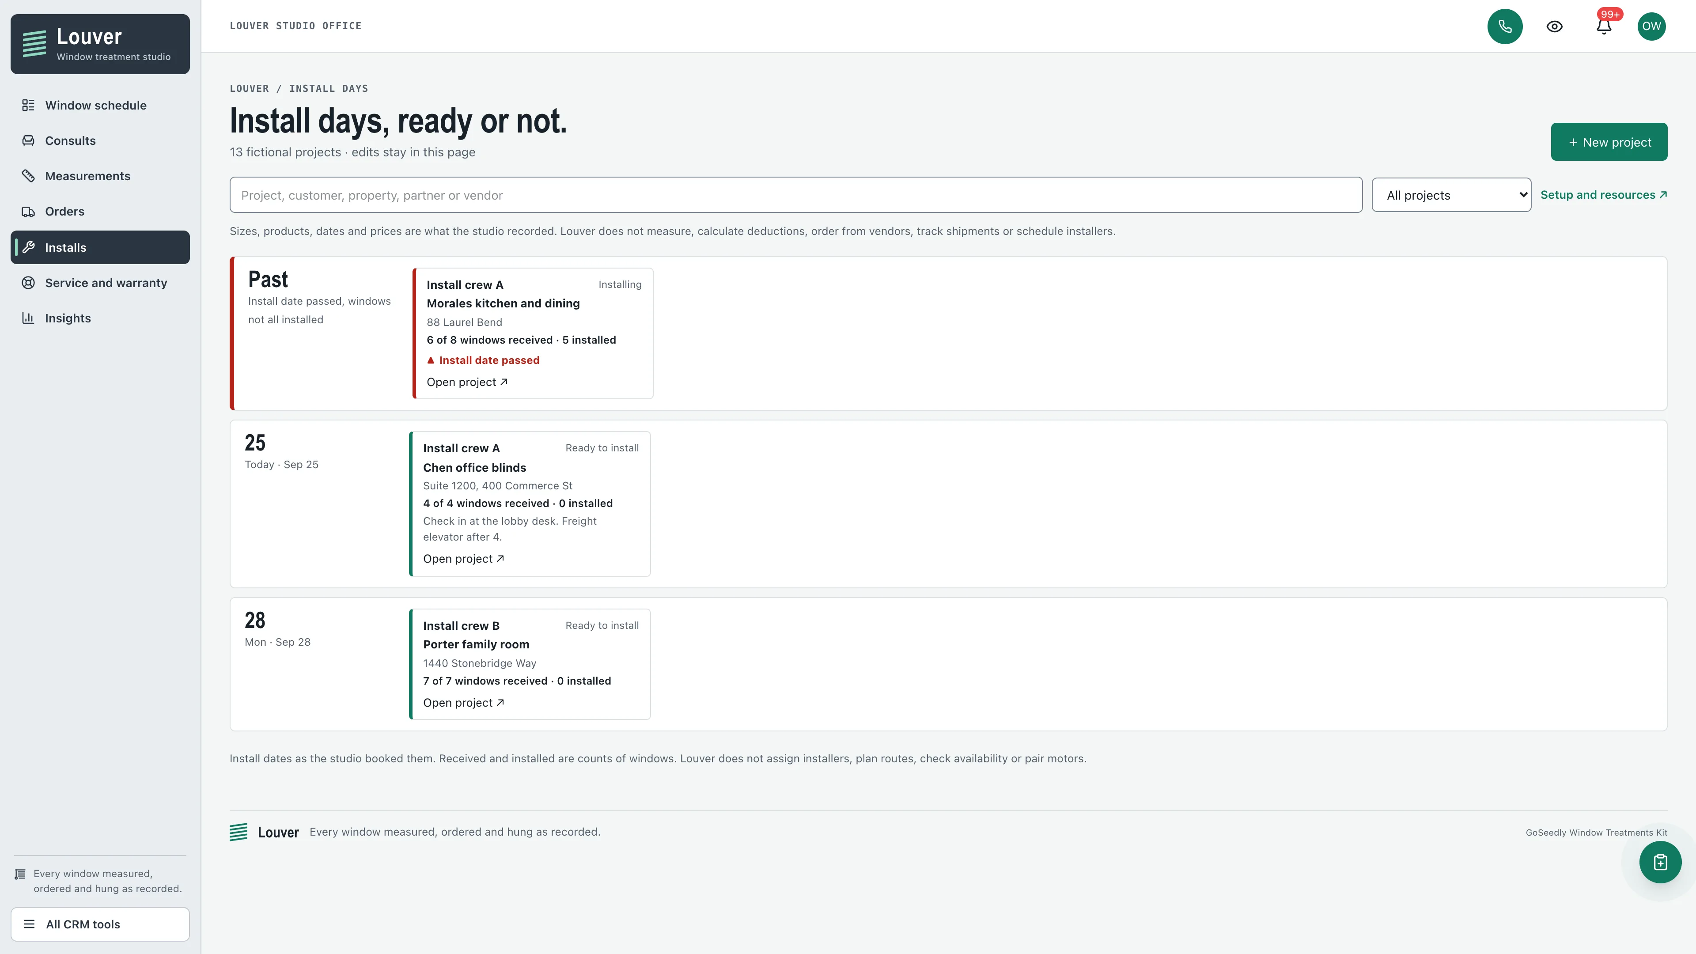Viewport: 1696px width, 954px height.
Task: Click the hamburger icon in All CRM tools
Action: point(29,924)
